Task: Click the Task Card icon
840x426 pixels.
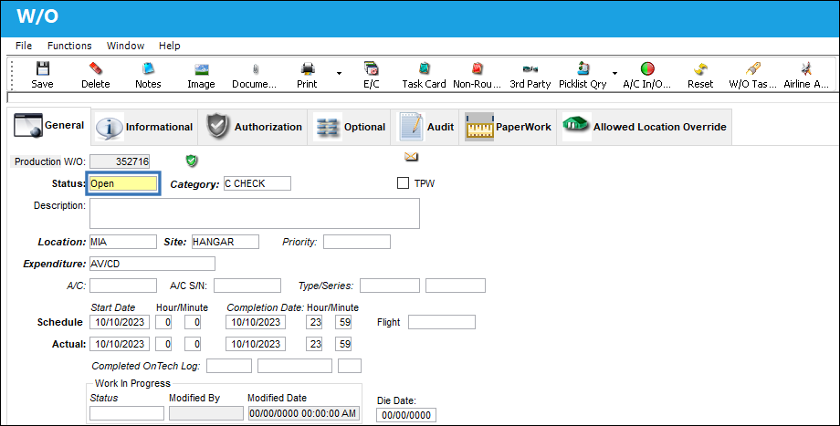Action: pyautogui.click(x=424, y=68)
